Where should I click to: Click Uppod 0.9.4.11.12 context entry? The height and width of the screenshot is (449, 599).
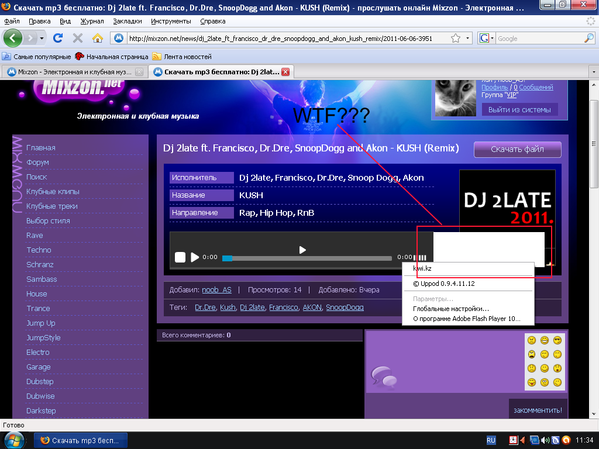coord(443,284)
